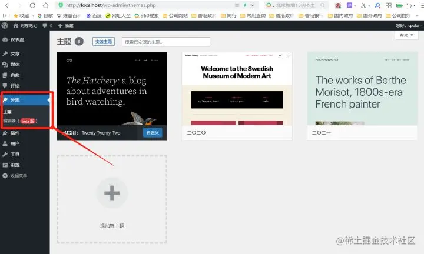The height and width of the screenshot is (254, 424).
Task: Click the green shield security icon
Action: click(x=61, y=5)
